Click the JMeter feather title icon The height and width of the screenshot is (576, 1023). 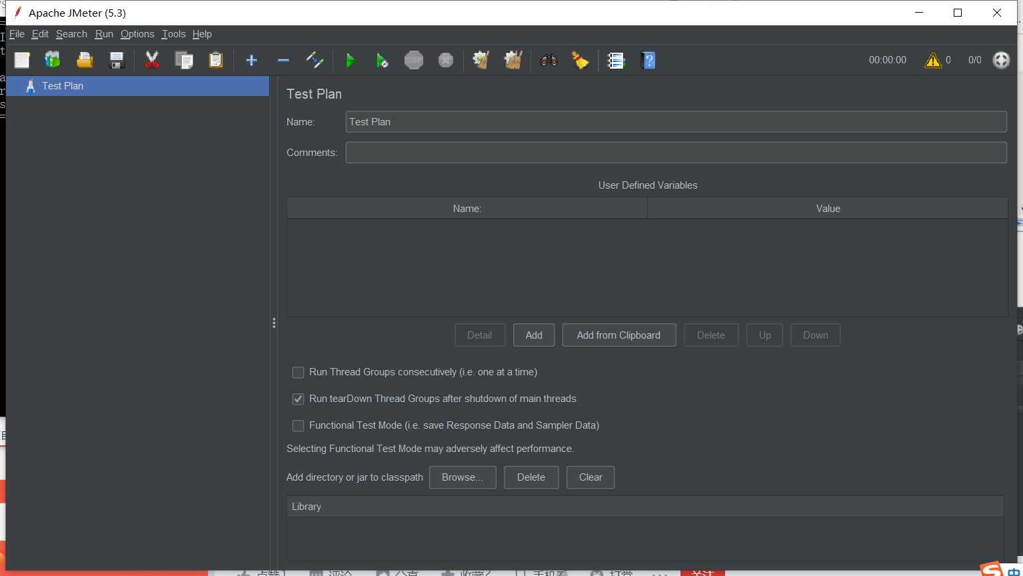click(18, 13)
